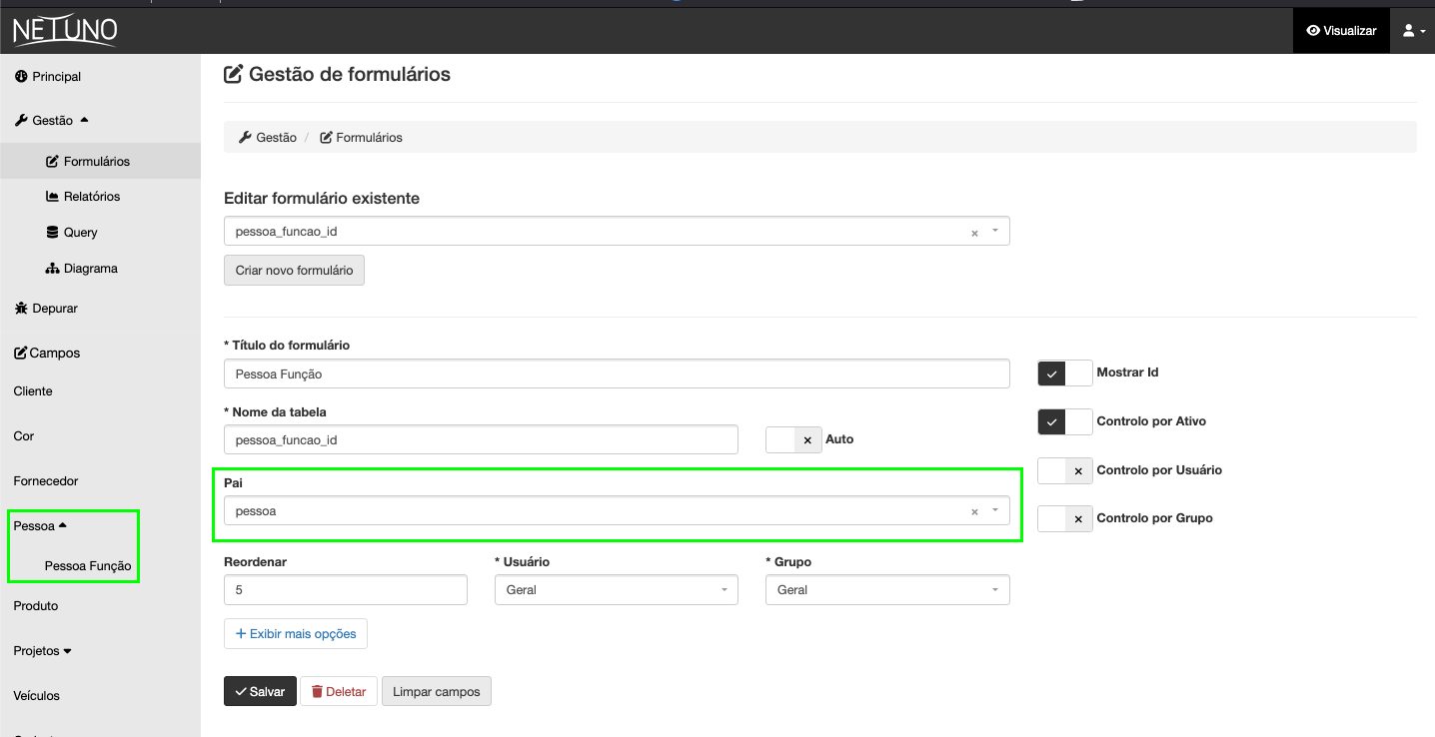Open Depurar debug section
This screenshot has height=737, width=1435.
pyautogui.click(x=54, y=309)
